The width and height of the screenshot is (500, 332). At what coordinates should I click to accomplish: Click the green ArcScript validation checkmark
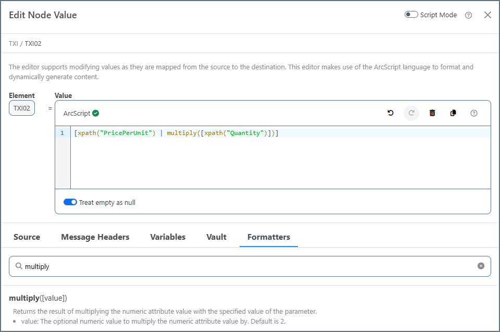pos(96,113)
